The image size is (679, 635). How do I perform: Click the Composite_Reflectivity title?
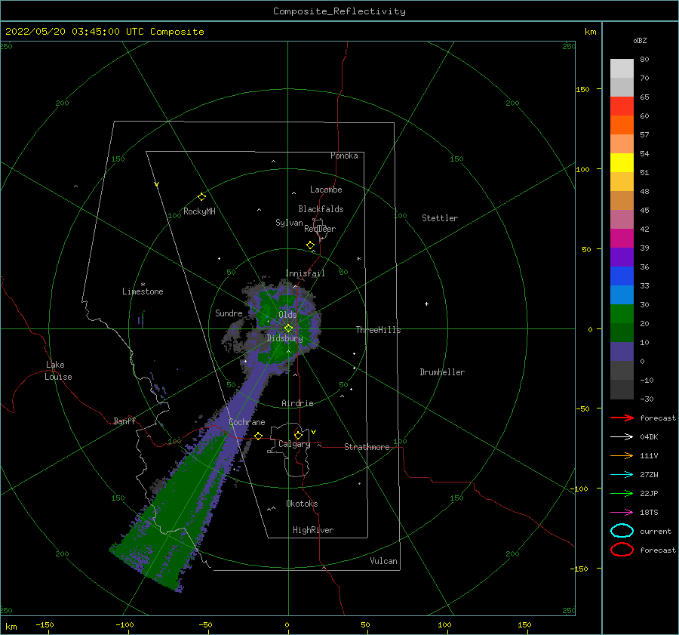[339, 11]
